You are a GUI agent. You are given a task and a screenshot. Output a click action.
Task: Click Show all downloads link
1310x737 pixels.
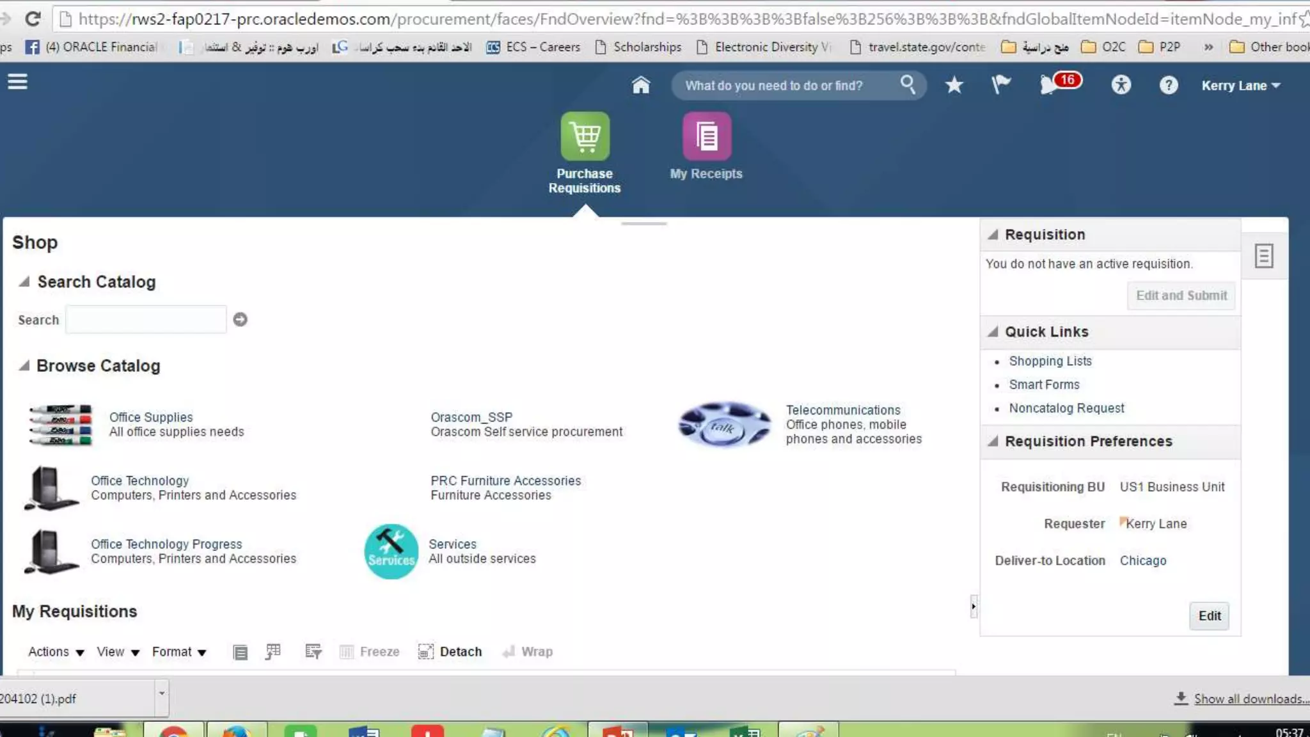click(x=1251, y=699)
